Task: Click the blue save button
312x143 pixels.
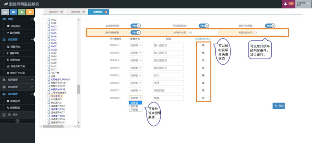Action: pos(279,106)
